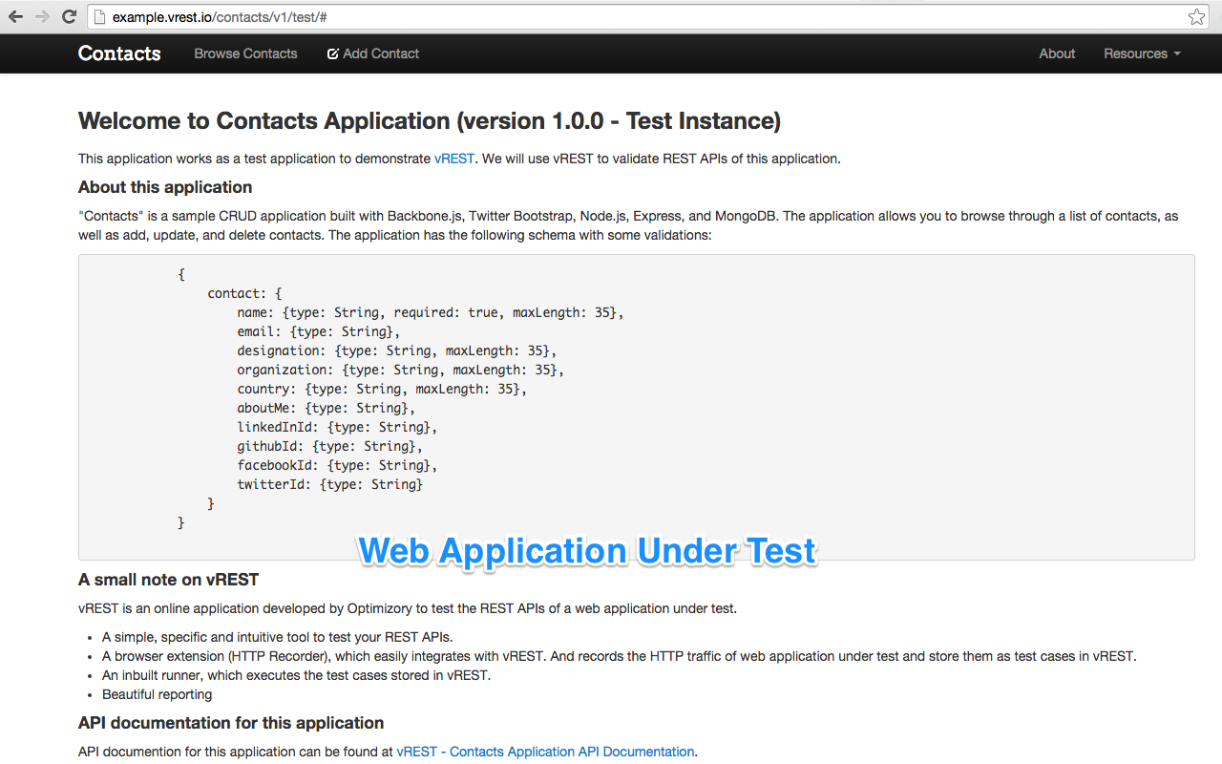1222x764 pixels.
Task: Click the schema line starting with 'aboutMe:'
Action: tap(327, 408)
